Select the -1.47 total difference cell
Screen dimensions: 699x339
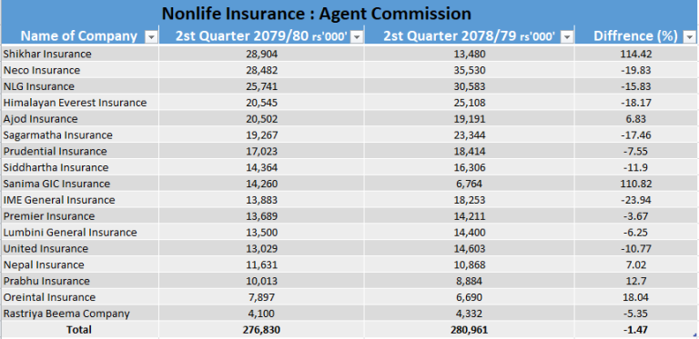[636, 330]
